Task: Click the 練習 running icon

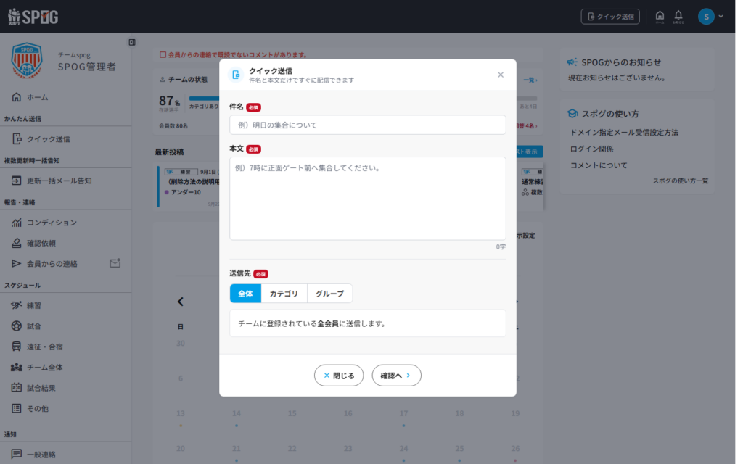Action: pyautogui.click(x=17, y=305)
